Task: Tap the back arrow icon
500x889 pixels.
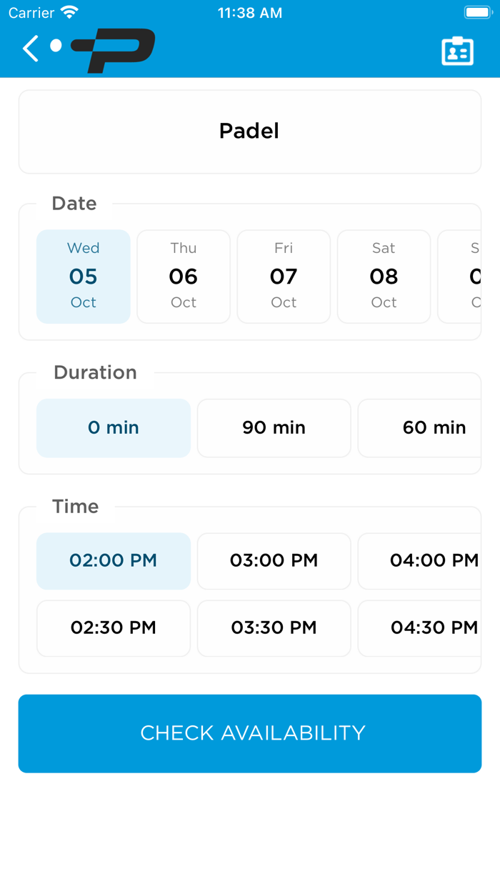Action: coord(31,49)
